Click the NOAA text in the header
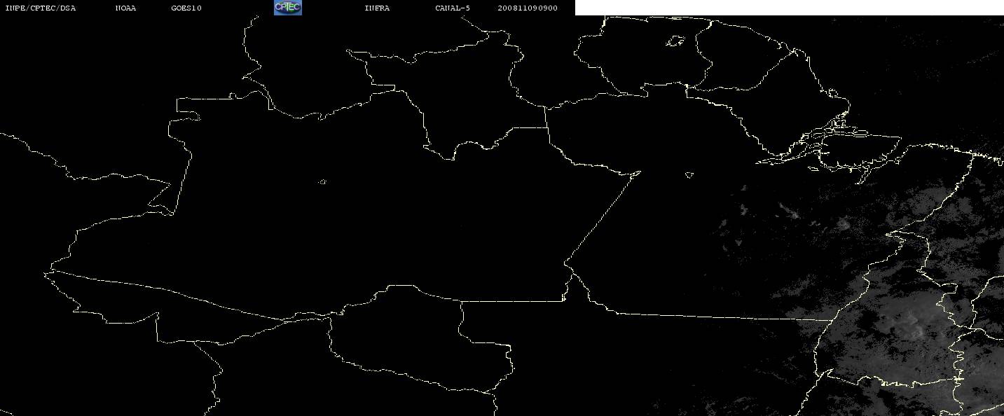Screen dimensions: 1004x416 click(125, 8)
